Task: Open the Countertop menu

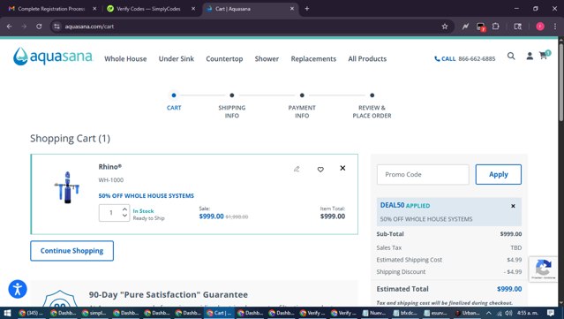Action: [224, 58]
